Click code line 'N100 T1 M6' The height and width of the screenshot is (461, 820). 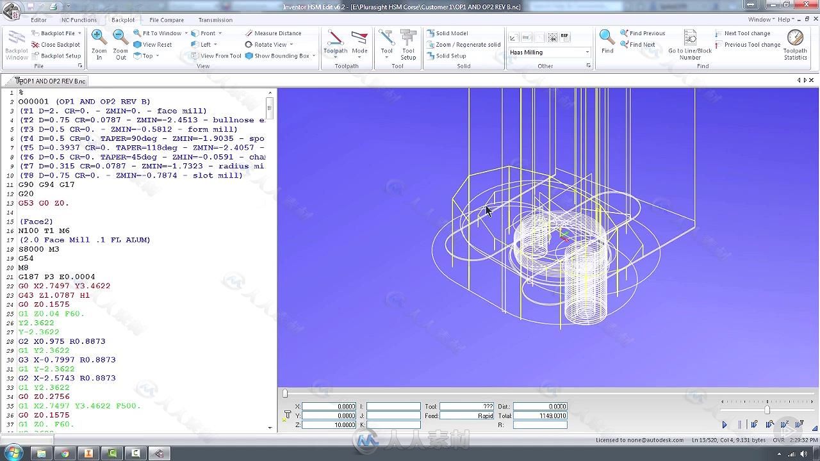point(44,230)
